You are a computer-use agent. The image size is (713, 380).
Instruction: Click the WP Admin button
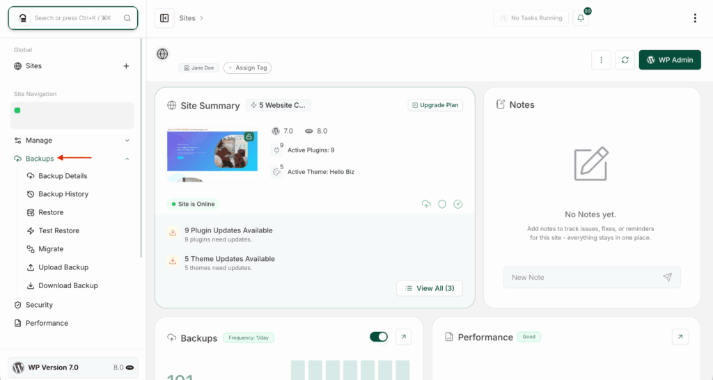670,60
